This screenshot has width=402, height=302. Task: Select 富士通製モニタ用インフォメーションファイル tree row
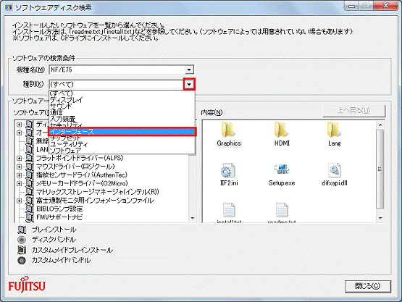95,200
